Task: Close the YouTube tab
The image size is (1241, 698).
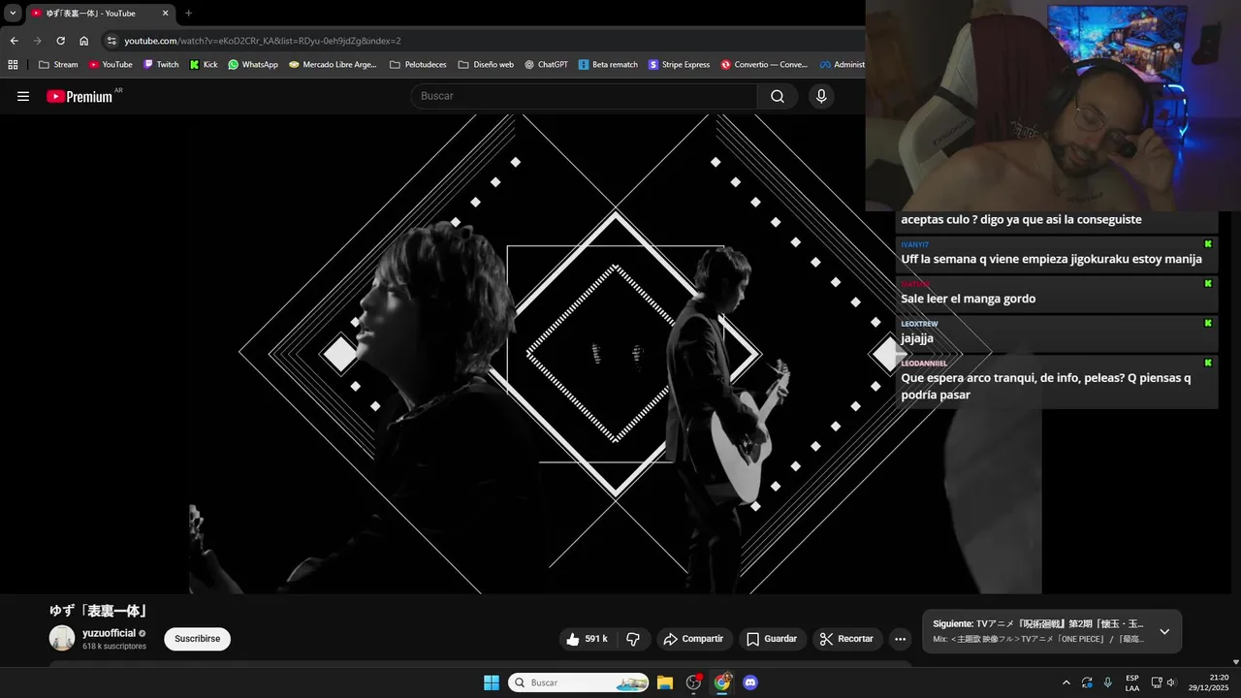Action: click(x=166, y=14)
